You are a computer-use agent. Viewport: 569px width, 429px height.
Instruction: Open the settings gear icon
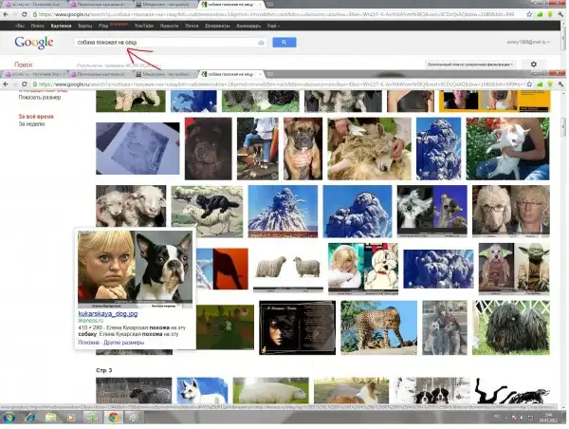533,65
